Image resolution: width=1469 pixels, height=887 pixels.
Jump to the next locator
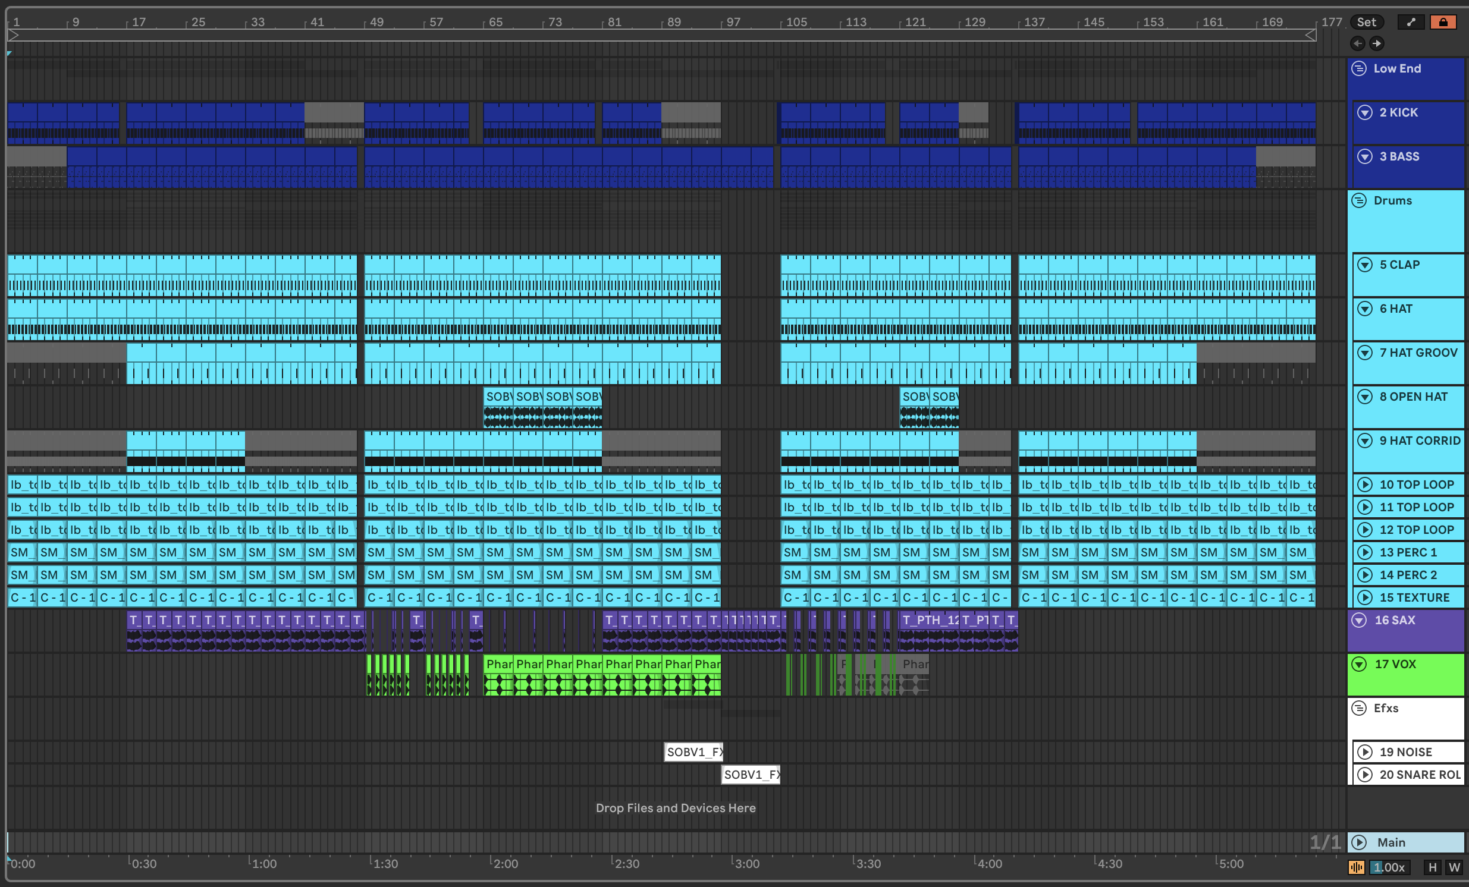point(1377,43)
